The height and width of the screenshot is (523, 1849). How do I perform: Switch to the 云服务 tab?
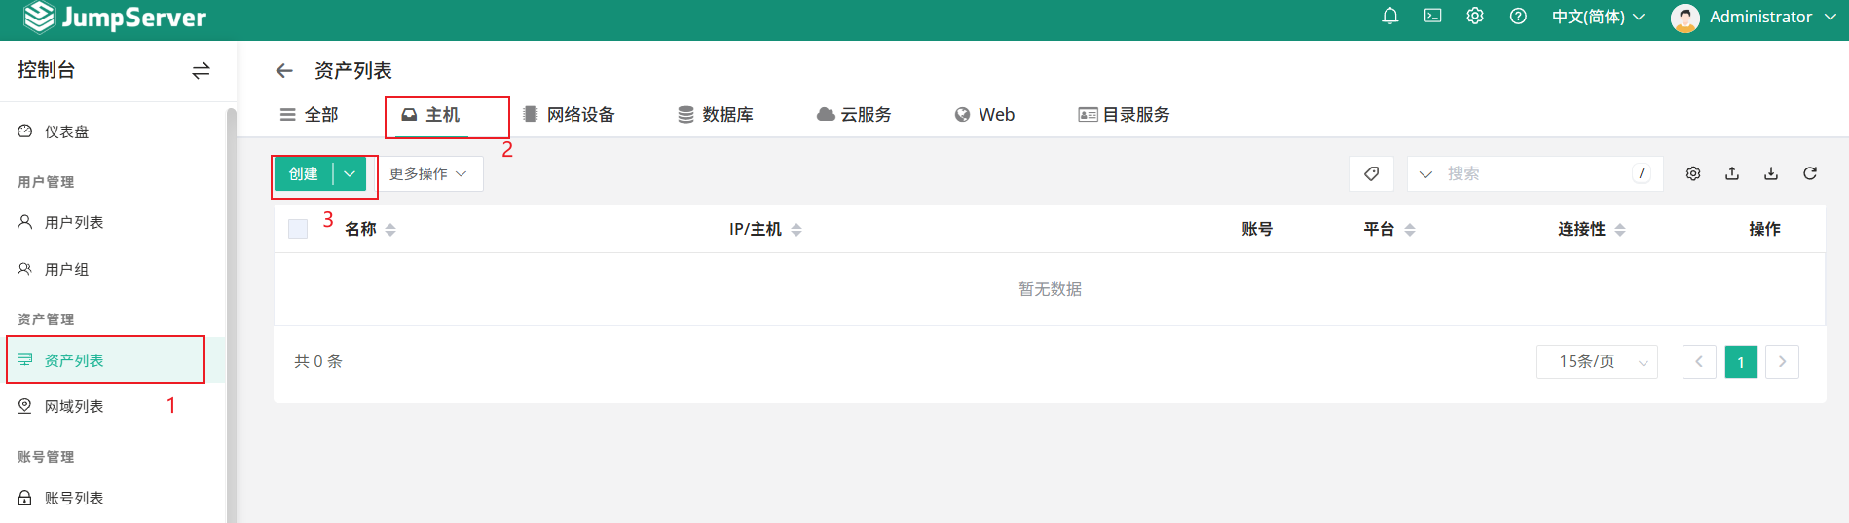tap(854, 115)
